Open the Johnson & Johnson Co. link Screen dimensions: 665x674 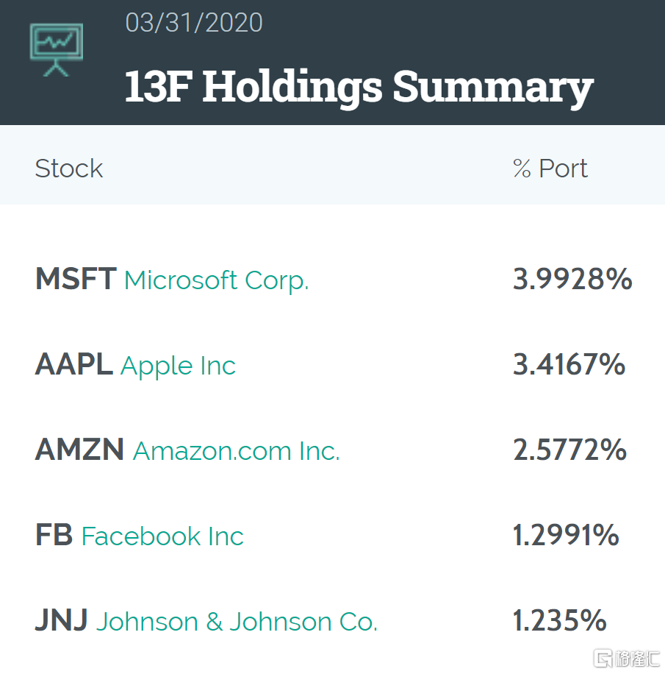click(237, 622)
